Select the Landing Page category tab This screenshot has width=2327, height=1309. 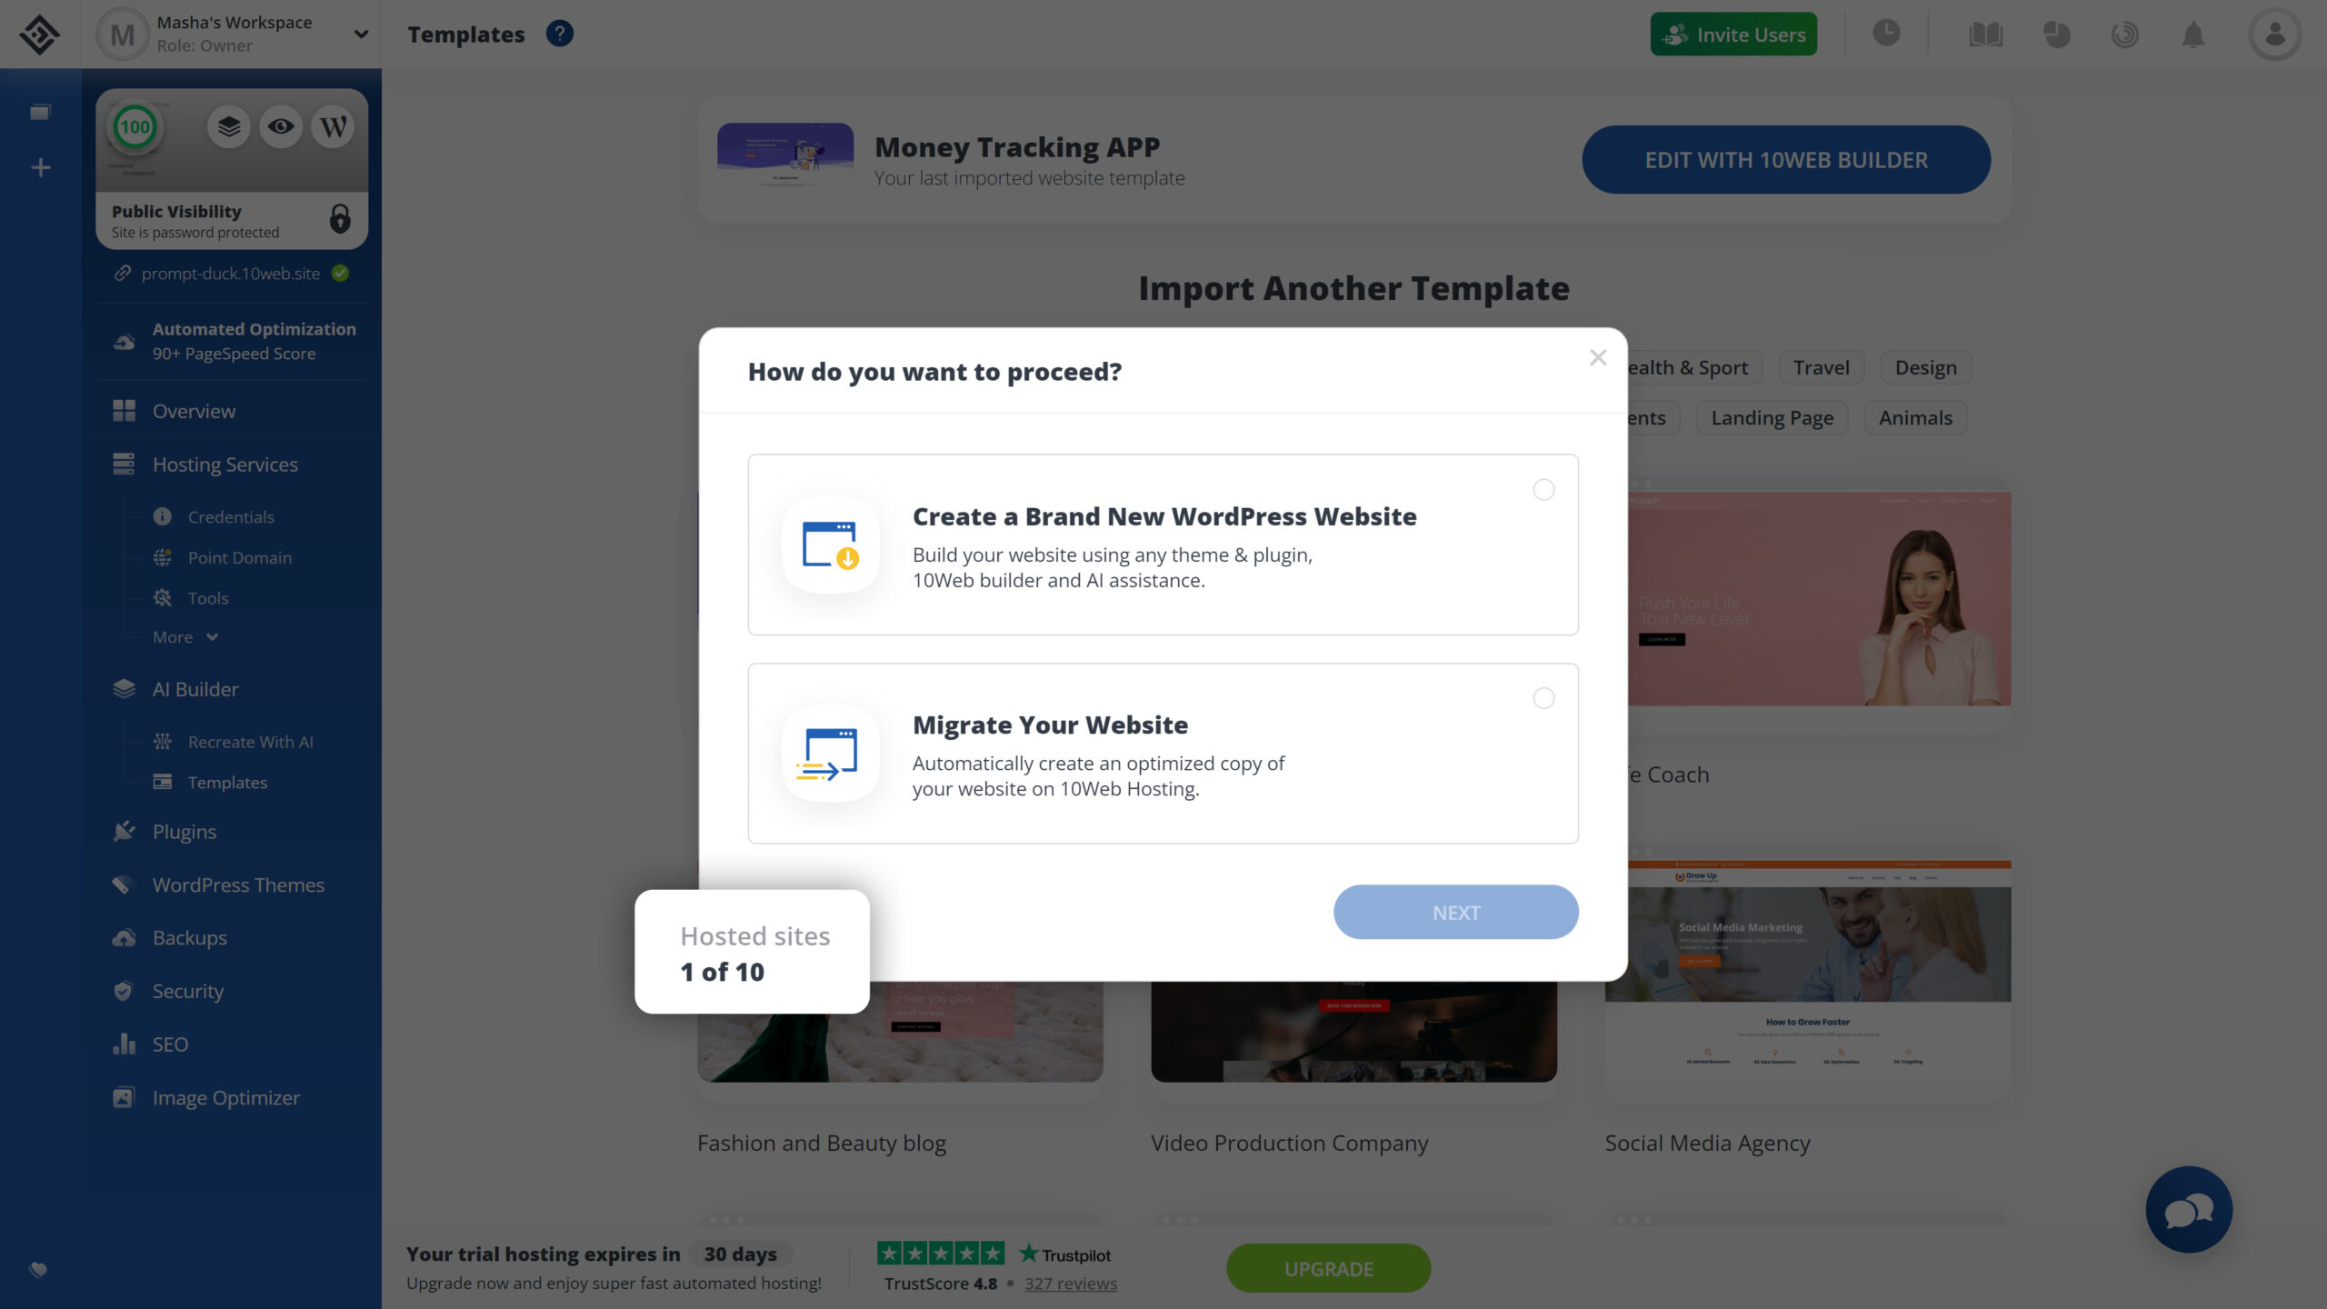1772,418
